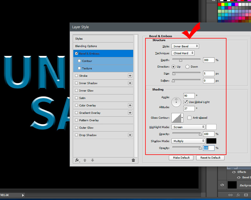Open the Highlight Mode dropdown showing Screen
The width and height of the screenshot is (251, 200).
pos(188,127)
